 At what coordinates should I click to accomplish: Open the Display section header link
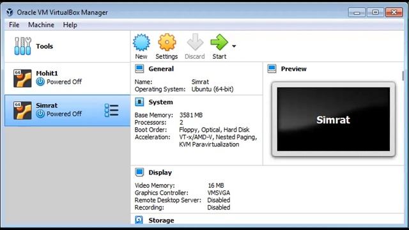(160, 172)
